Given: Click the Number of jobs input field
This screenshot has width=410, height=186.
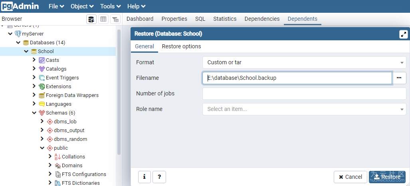Looking at the screenshot, I should coord(304,94).
